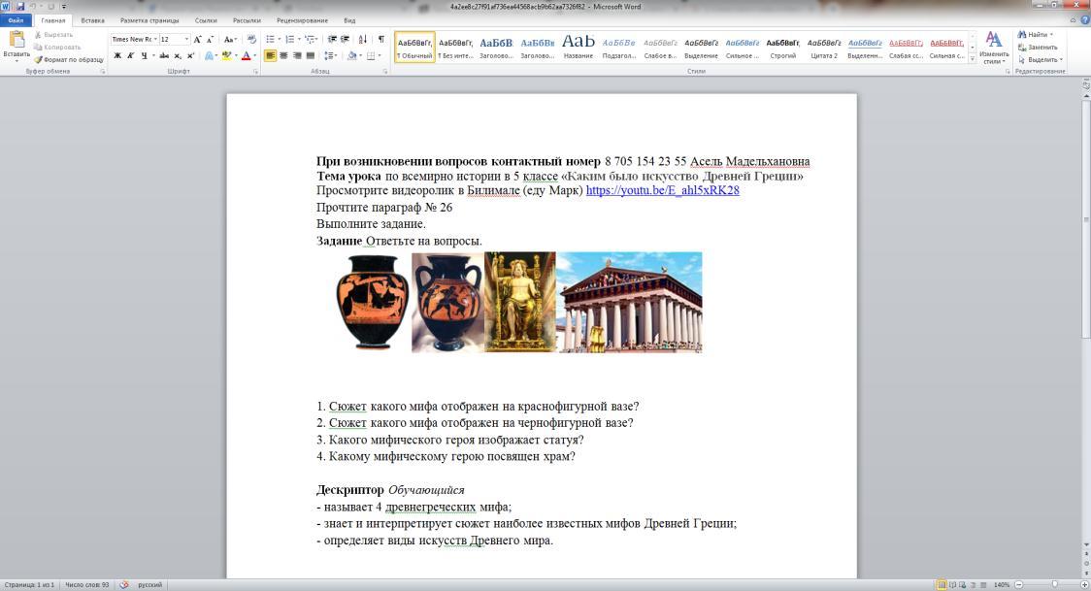Click the Sort (А-Я) icon
This screenshot has width=1091, height=591.
[x=363, y=40]
